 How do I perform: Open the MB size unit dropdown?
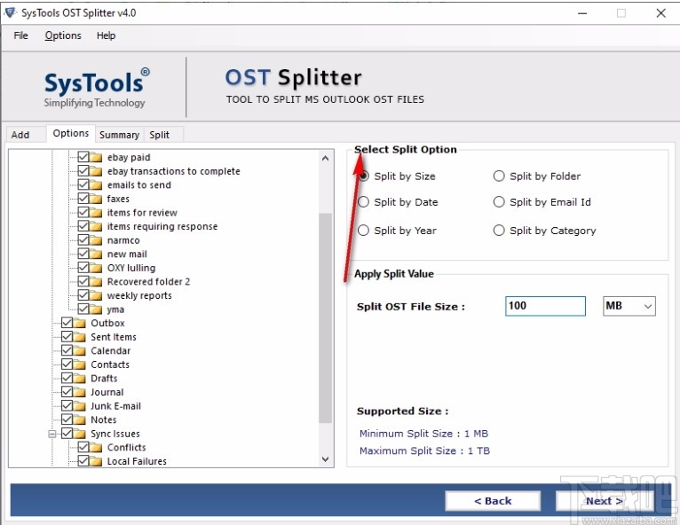(629, 306)
